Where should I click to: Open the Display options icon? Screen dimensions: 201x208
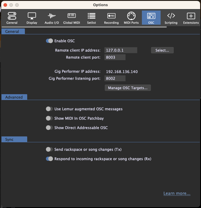click(32, 16)
